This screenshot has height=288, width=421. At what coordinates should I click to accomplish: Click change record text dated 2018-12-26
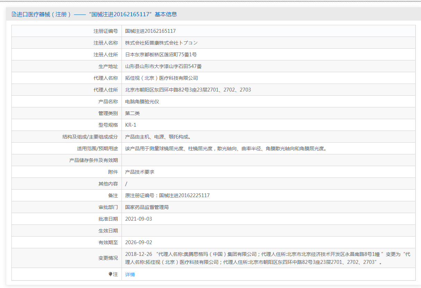(x=268, y=258)
